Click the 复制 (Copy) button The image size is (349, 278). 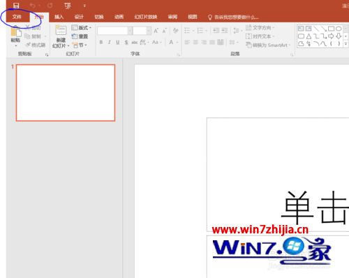click(x=33, y=36)
